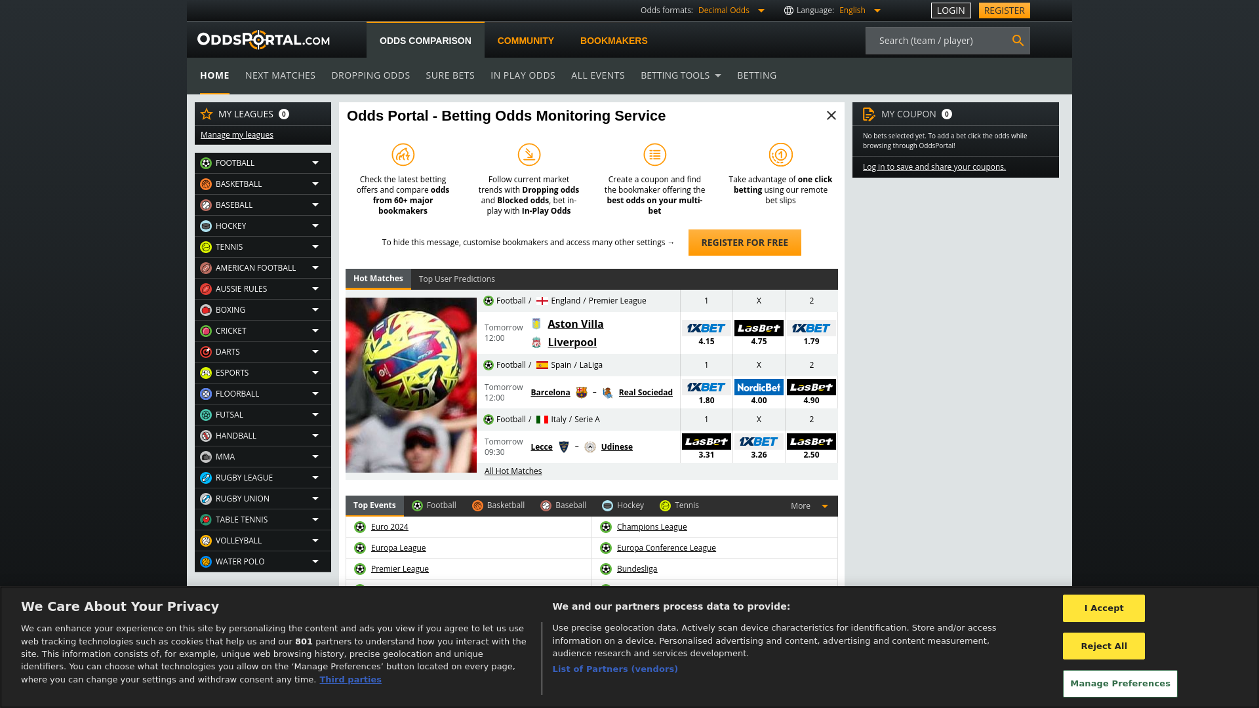Click the one click betting icon
Viewport: 1259px width, 708px height.
(x=781, y=155)
